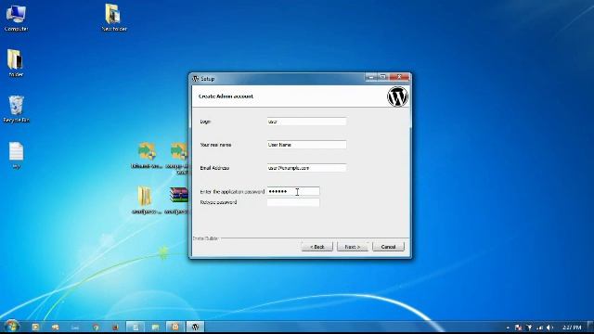Open the third pinned taskbar icon
The image size is (594, 334).
click(x=75, y=327)
